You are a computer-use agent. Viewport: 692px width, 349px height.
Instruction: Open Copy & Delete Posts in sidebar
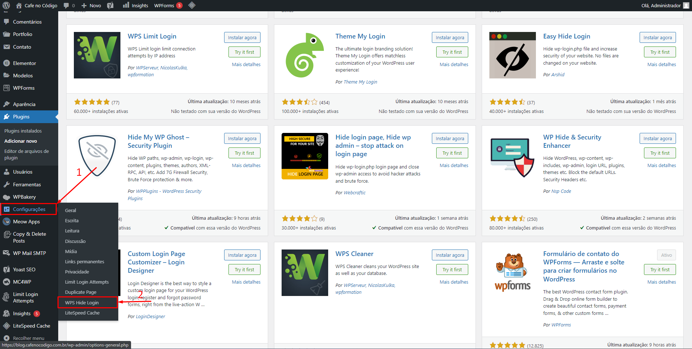pyautogui.click(x=29, y=237)
